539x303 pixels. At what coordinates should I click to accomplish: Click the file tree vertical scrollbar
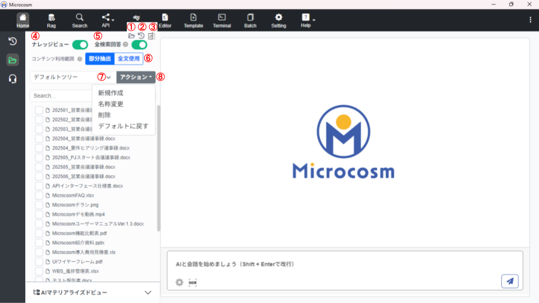pyautogui.click(x=158, y=168)
